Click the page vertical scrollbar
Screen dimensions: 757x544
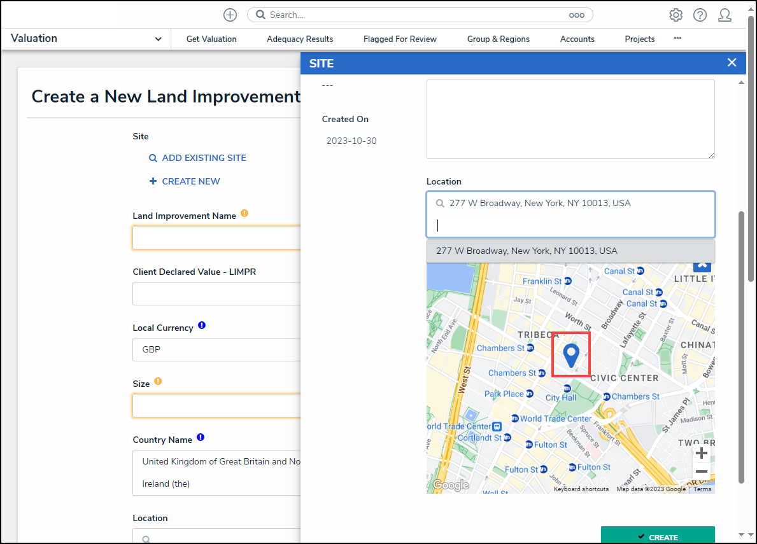point(751,150)
